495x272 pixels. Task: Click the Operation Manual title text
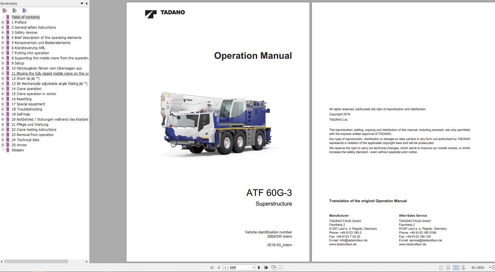253,56
